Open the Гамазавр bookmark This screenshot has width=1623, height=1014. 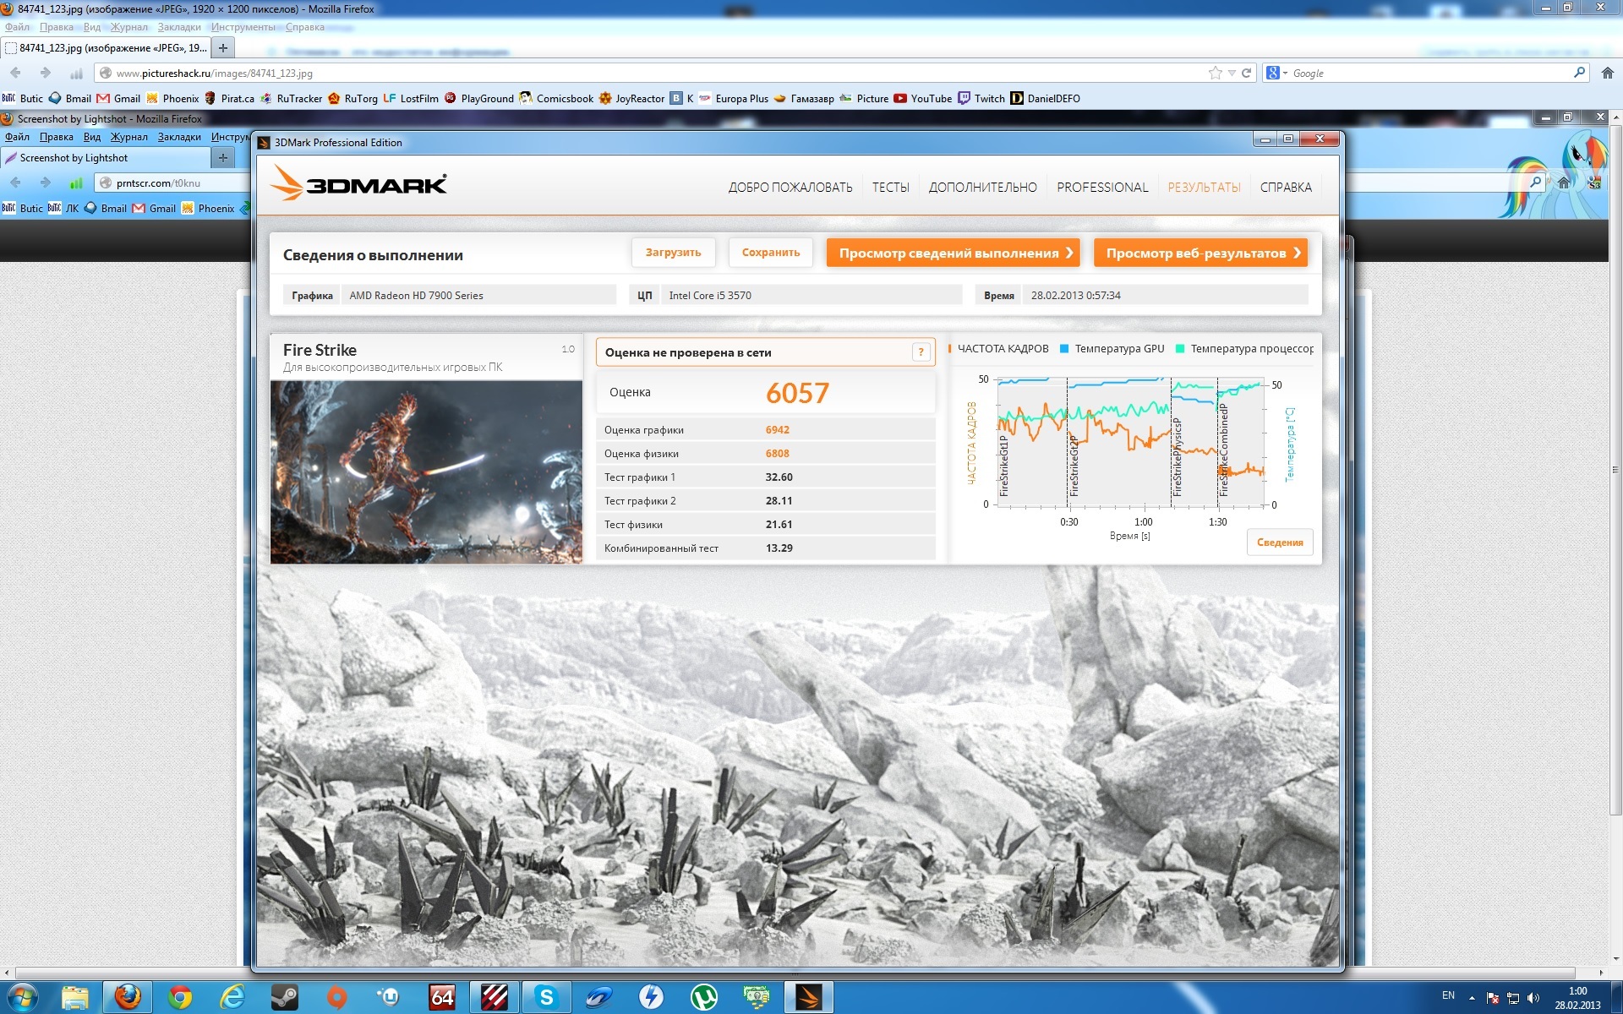pyautogui.click(x=804, y=98)
